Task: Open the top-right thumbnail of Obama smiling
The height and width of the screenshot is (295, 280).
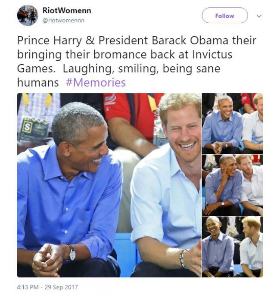Action: 232,124
